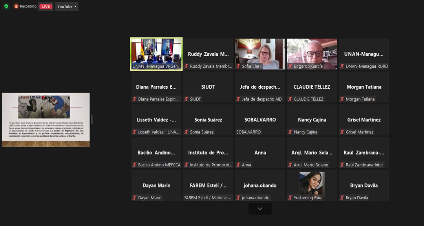424x226 pixels.
Task: Click muted mic icon for Dayan Marin
Action: (x=134, y=198)
